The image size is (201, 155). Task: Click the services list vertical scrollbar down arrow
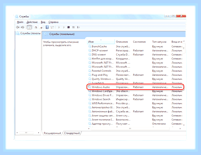tap(184, 125)
